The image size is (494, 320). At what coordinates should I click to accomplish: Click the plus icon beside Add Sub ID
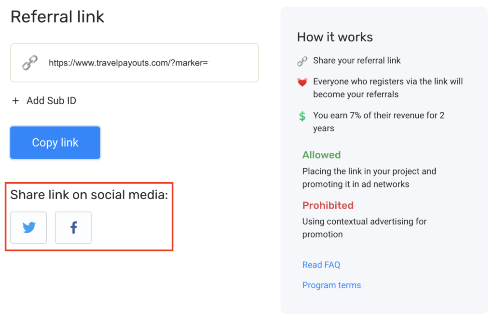click(15, 101)
